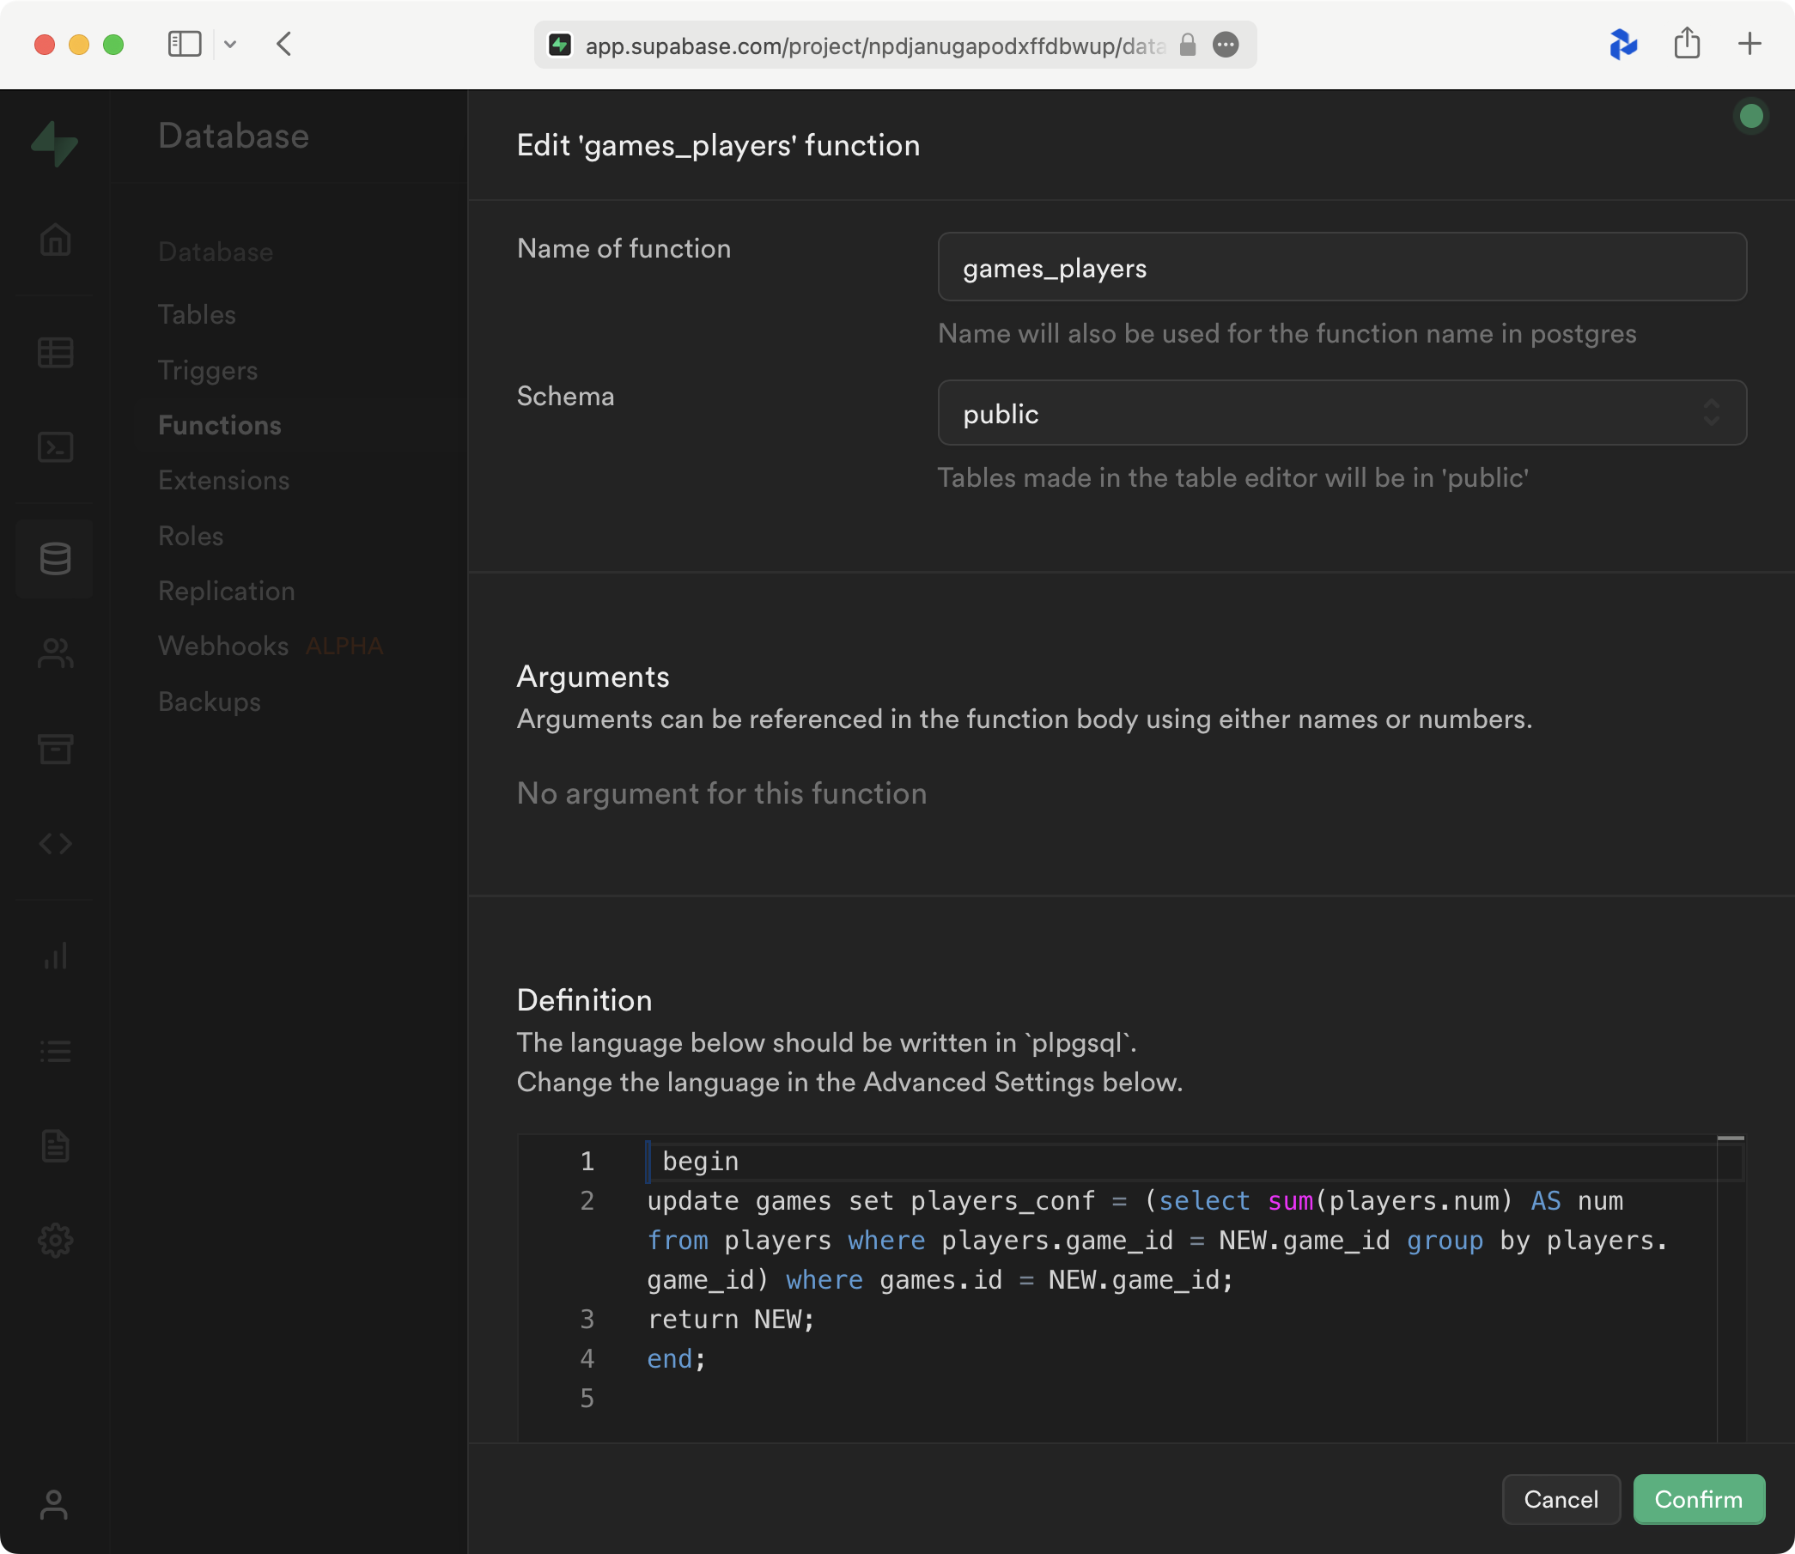Select the Database section icon
This screenshot has height=1554, width=1795.
click(55, 558)
